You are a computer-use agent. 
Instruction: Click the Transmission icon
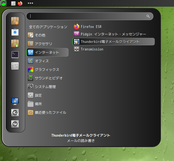point(77,49)
